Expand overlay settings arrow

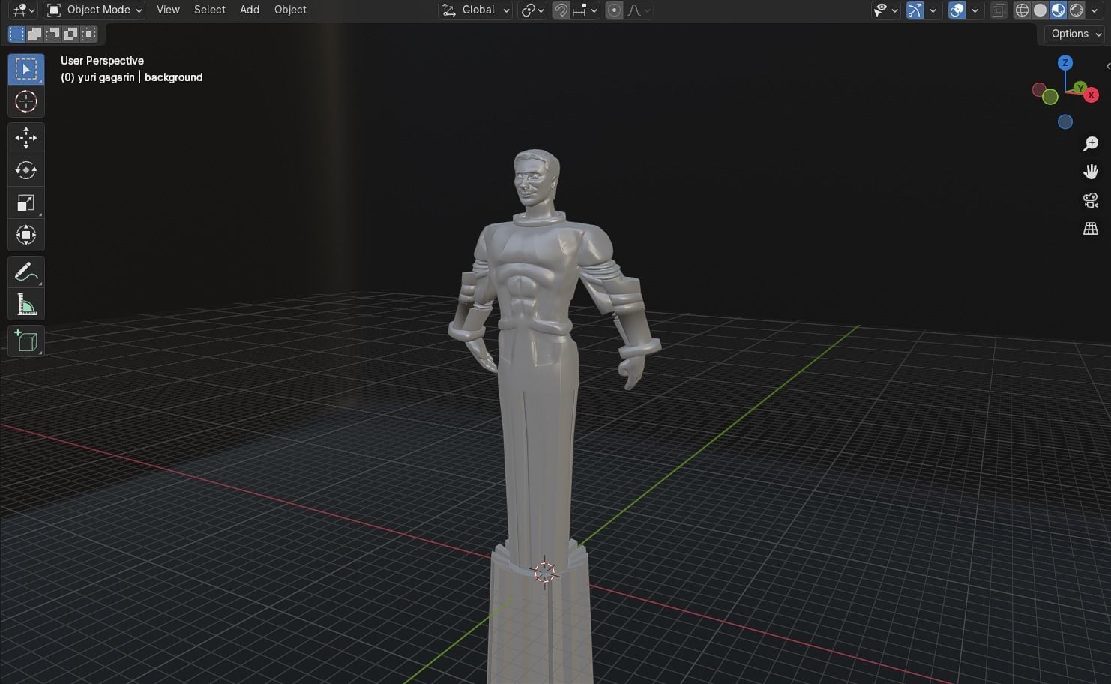tap(975, 10)
